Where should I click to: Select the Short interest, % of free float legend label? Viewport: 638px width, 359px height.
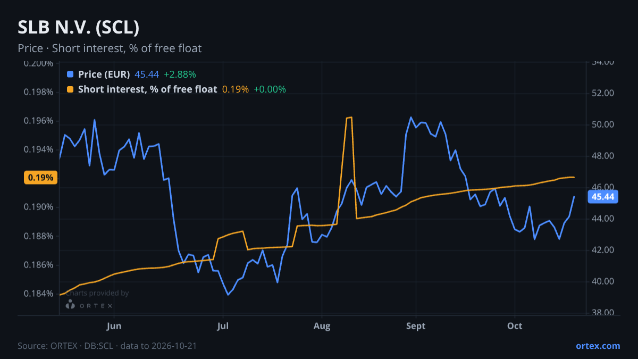(147, 89)
